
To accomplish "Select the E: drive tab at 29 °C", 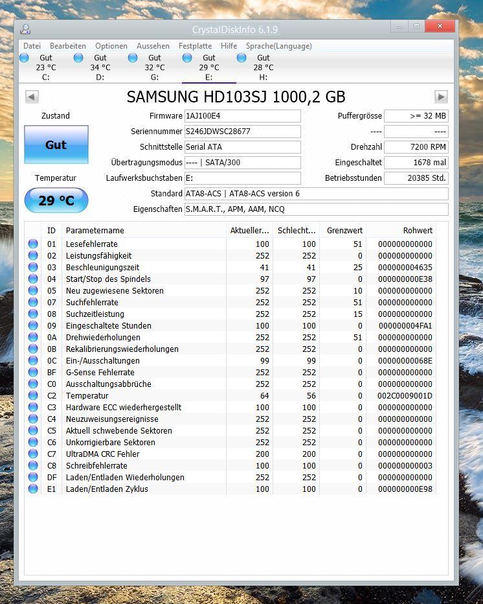I will click(209, 67).
